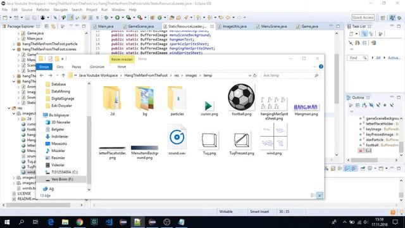
Task: Switch to details view in explorer
Action: tap(313, 196)
